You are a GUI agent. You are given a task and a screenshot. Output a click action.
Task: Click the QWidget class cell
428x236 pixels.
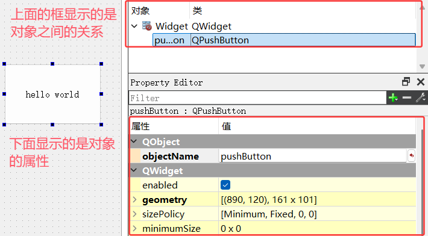pyautogui.click(x=212, y=26)
